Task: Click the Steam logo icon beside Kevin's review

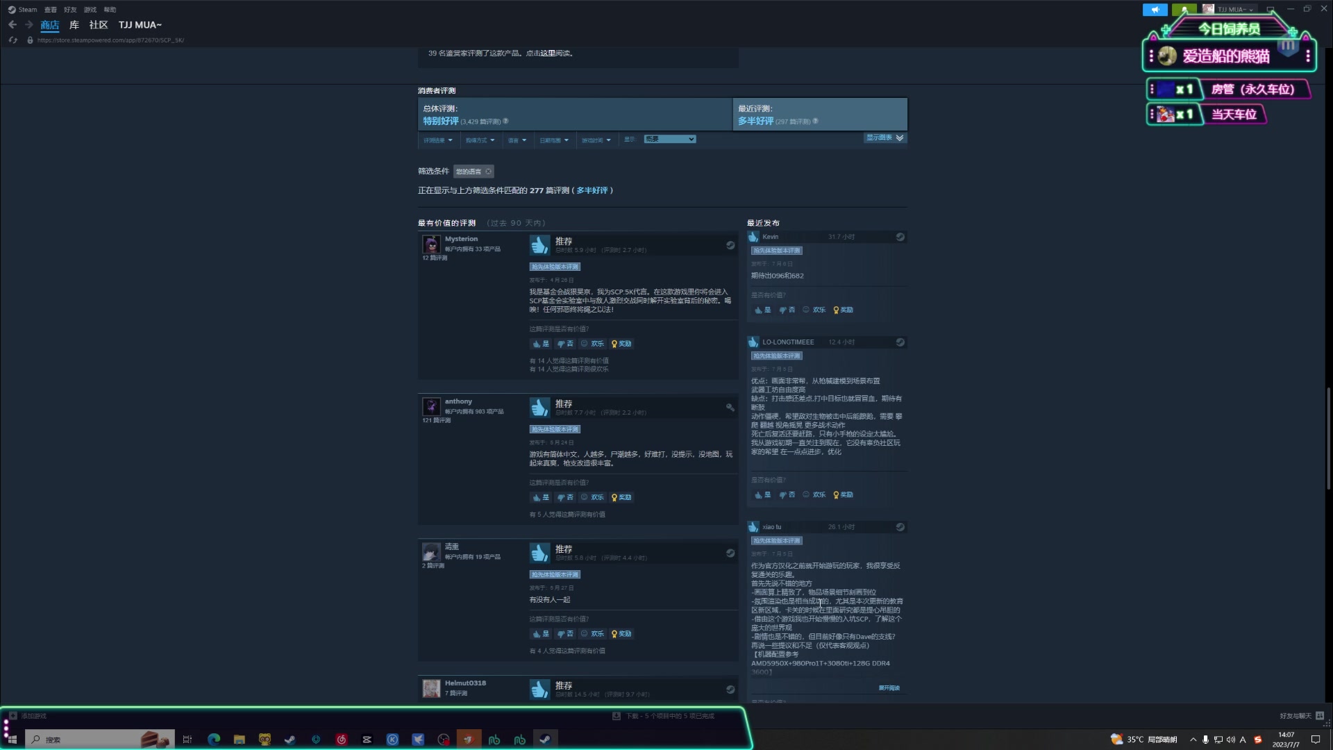Action: pyautogui.click(x=900, y=237)
